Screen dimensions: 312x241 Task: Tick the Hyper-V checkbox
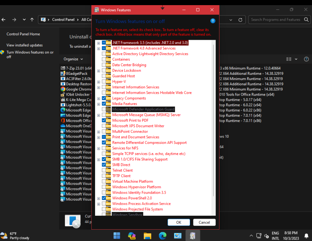pyautogui.click(x=104, y=81)
